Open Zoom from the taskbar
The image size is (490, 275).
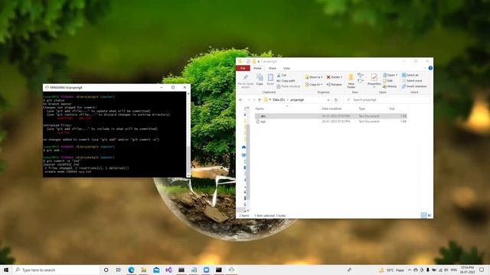tap(206, 270)
